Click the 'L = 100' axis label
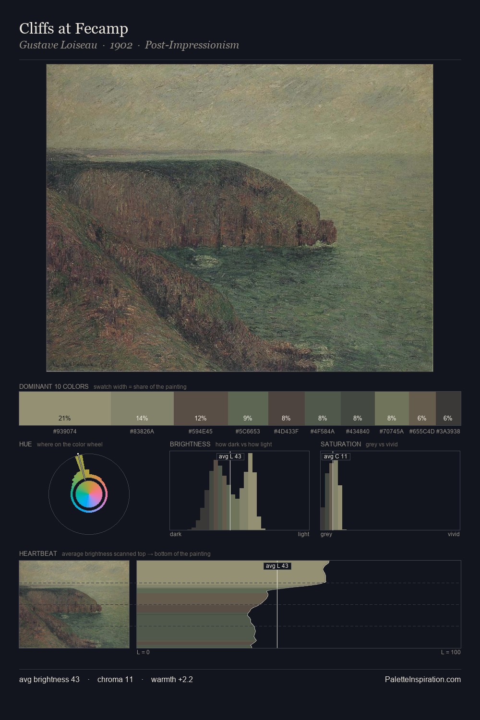This screenshot has height=720, width=480. 451,652
